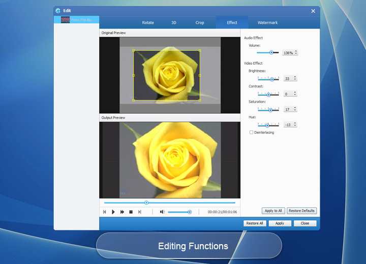Decrease Contrast value with down arrow

pyautogui.click(x=295, y=95)
